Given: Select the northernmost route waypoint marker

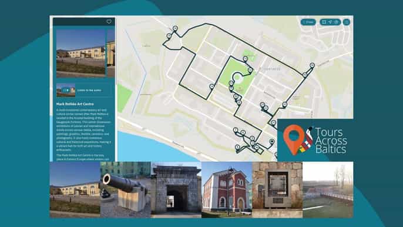Looking at the screenshot, I should [175, 28].
